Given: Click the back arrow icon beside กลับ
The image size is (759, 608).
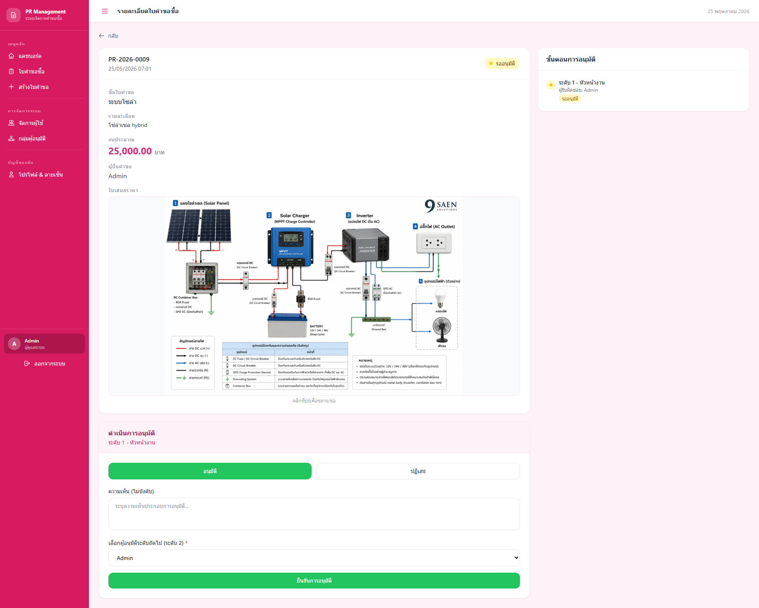Looking at the screenshot, I should (x=102, y=36).
